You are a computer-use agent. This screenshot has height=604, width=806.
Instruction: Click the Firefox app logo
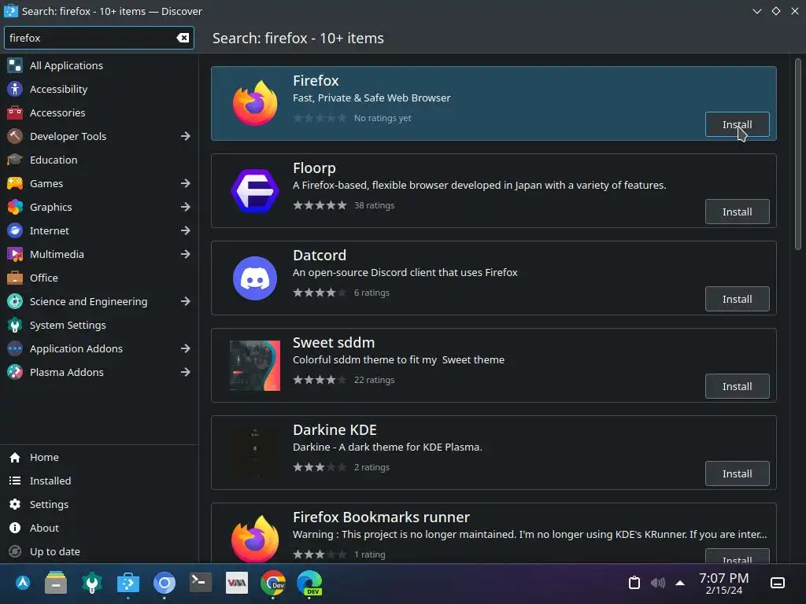[255, 103]
